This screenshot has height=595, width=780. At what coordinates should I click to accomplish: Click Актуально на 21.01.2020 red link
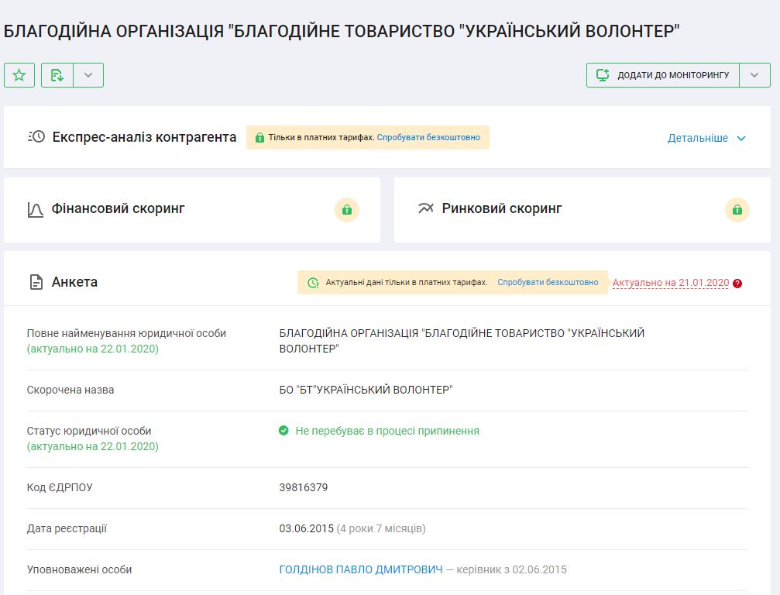point(671,283)
